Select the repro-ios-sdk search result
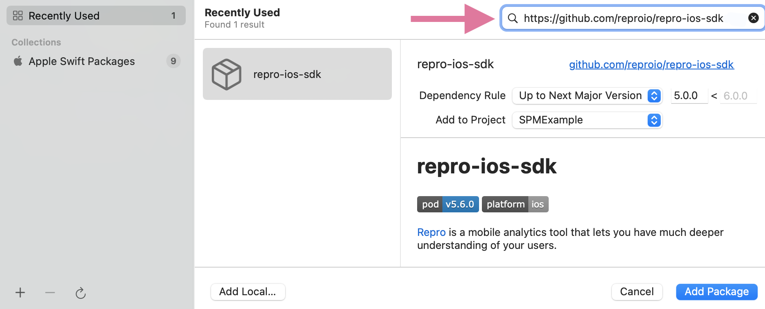 click(297, 74)
